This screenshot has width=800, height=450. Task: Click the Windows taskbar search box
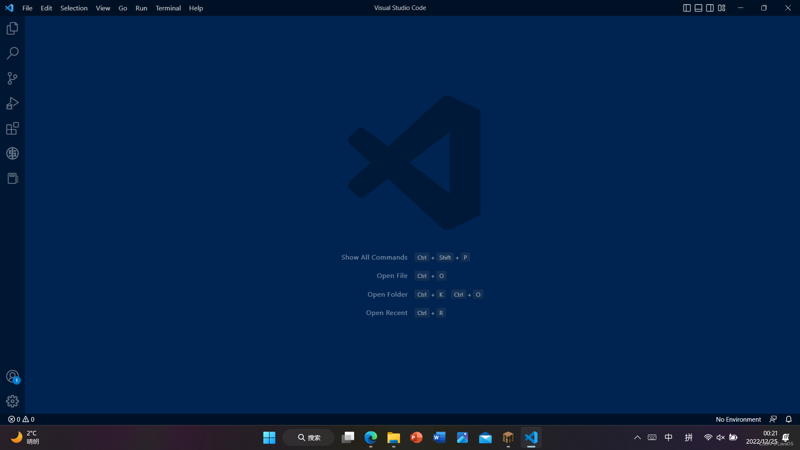click(x=309, y=437)
